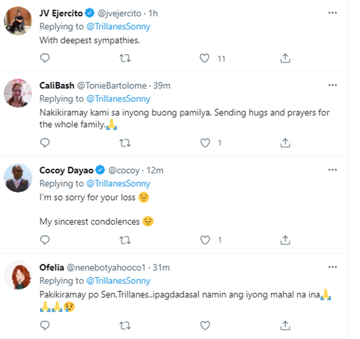The height and width of the screenshot is (339, 360).
Task: Open more options on CaliBash's tweet
Action: click(x=332, y=85)
